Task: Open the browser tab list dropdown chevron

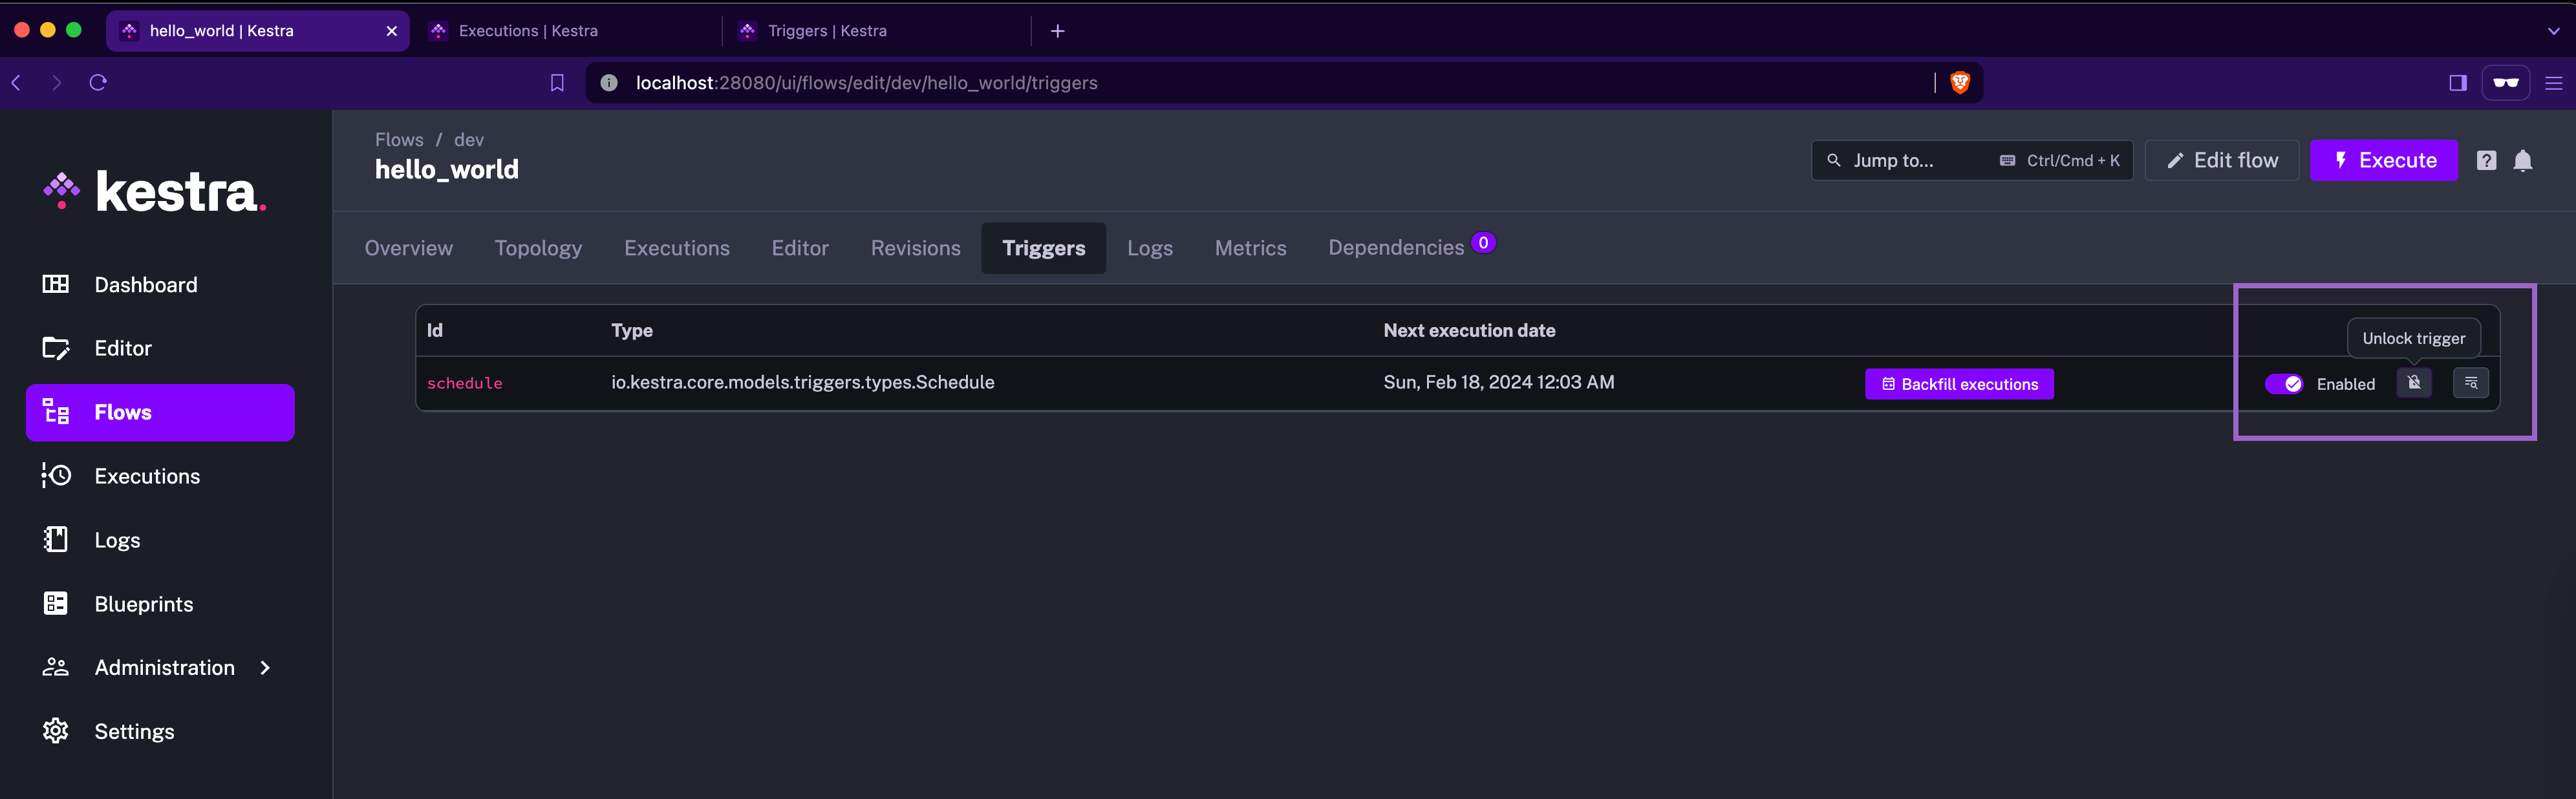Action: pos(2553,31)
